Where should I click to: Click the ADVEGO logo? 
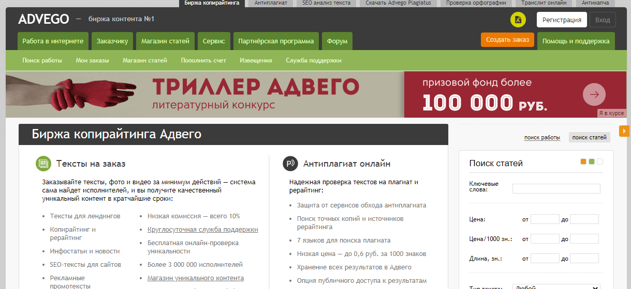tap(43, 20)
